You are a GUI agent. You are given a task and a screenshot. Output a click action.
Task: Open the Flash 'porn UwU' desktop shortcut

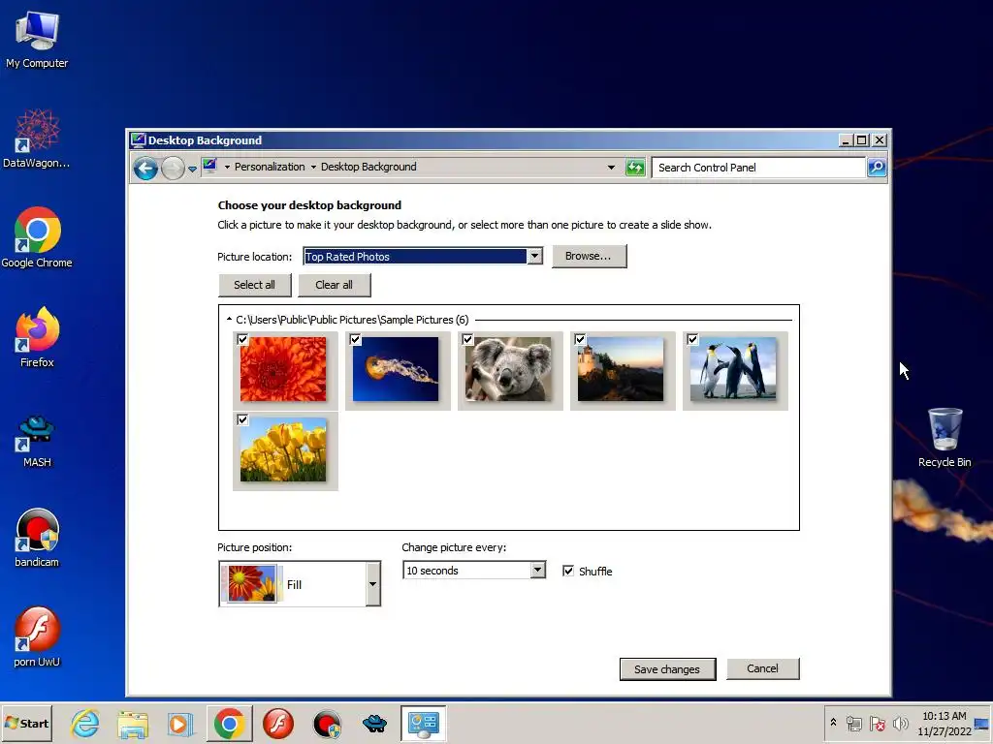pos(37,637)
